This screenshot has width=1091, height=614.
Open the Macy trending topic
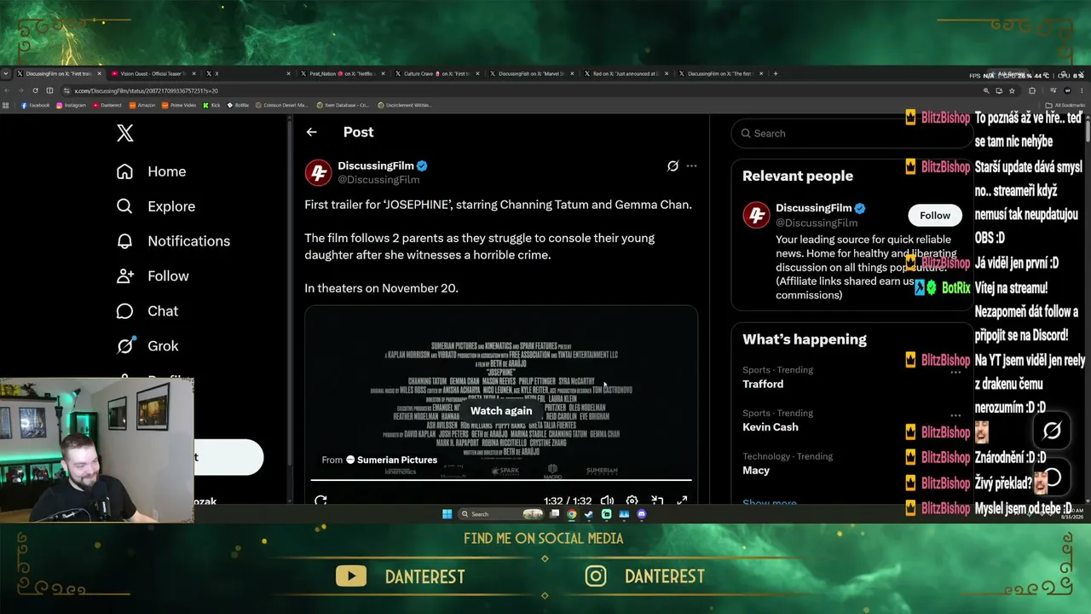click(x=756, y=470)
